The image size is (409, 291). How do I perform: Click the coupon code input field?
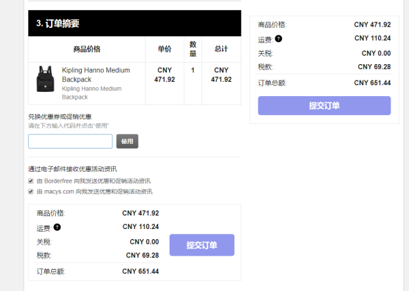point(70,141)
